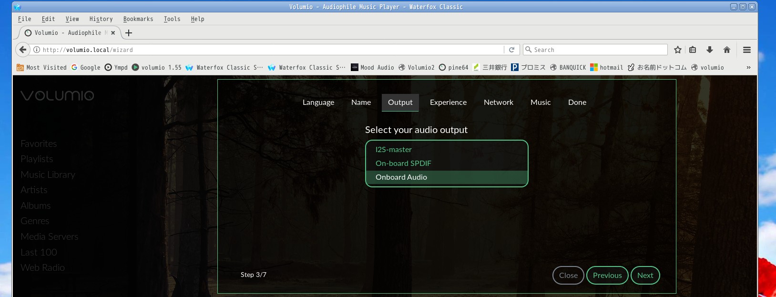This screenshot has height=297, width=776.
Task: Open the hamburger menu icon
Action: 746,50
